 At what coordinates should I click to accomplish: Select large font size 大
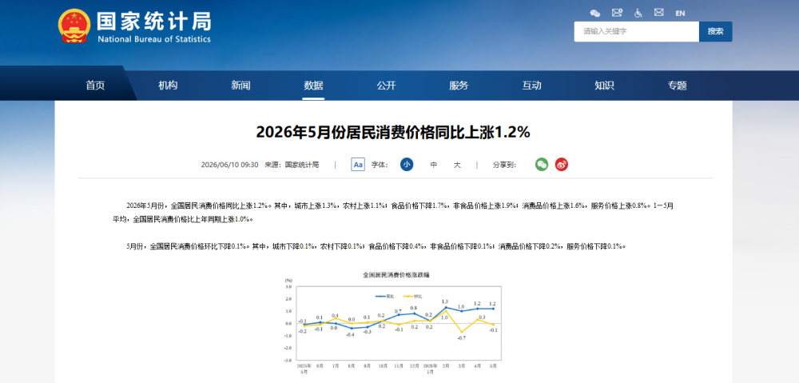coord(457,165)
